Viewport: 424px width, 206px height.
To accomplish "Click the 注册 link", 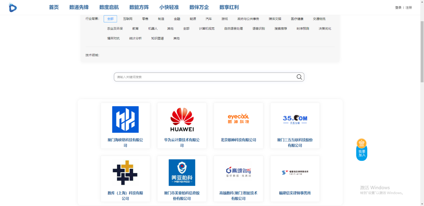I will tap(409, 7).
